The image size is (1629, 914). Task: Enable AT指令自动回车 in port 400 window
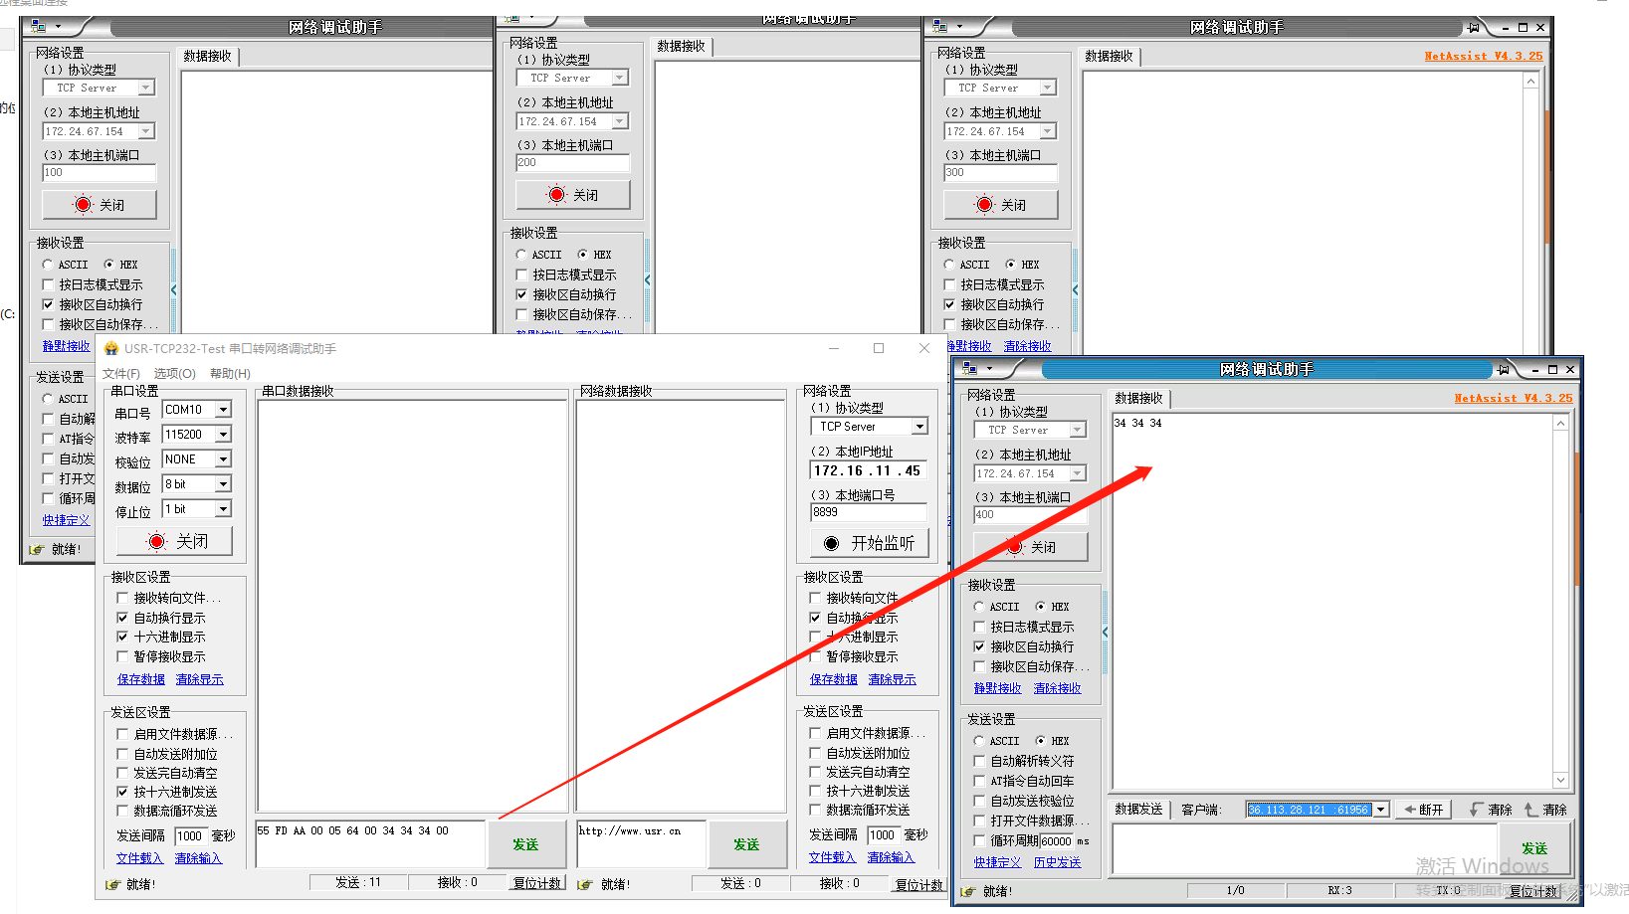979,781
